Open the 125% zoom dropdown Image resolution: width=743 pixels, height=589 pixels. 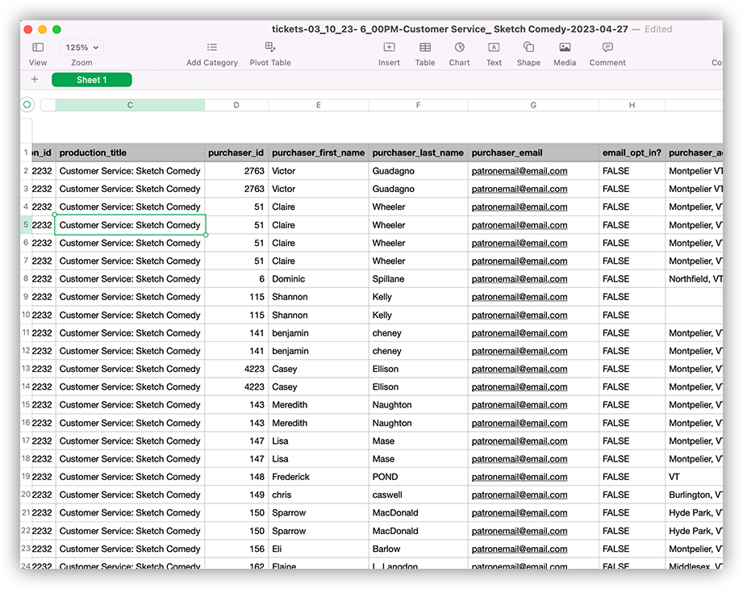point(81,48)
